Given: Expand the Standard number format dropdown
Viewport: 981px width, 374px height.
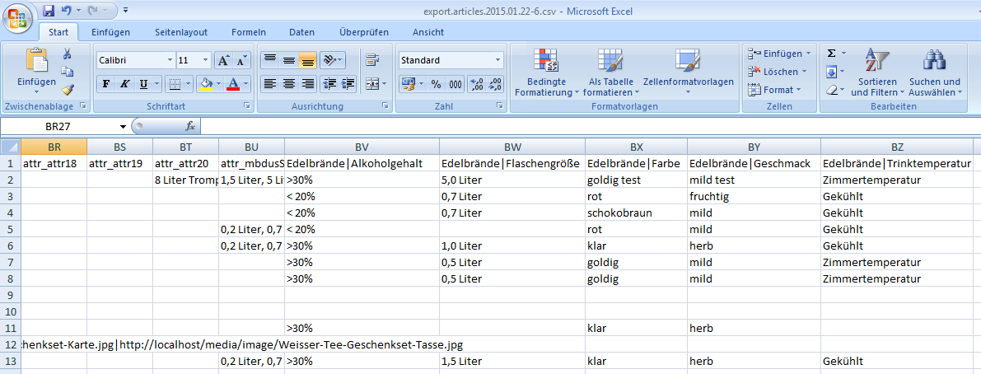Looking at the screenshot, I should 498,60.
